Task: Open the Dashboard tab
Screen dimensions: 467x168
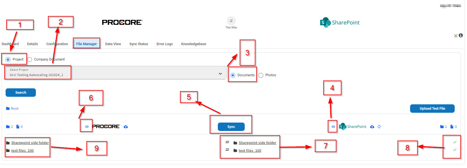Action: [10, 44]
